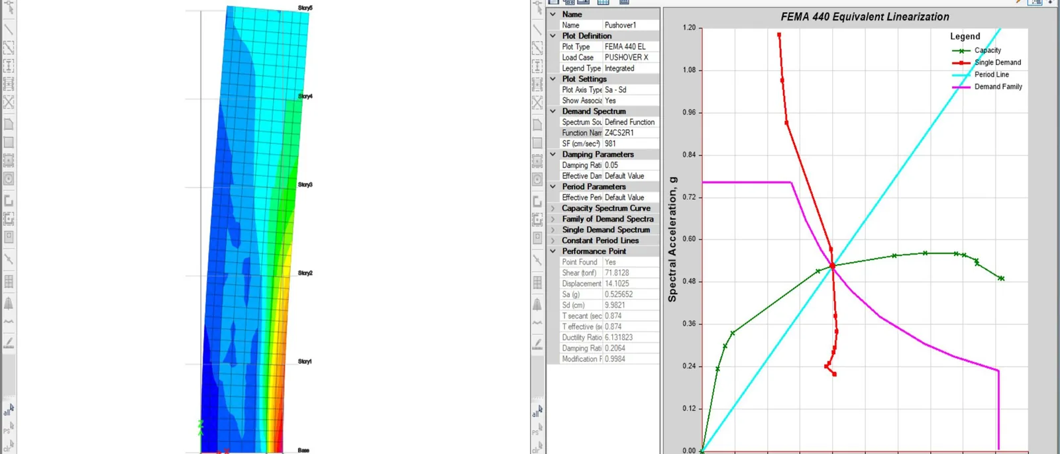Change the Show Associated value Yes
The width and height of the screenshot is (1060, 454).
[631, 101]
